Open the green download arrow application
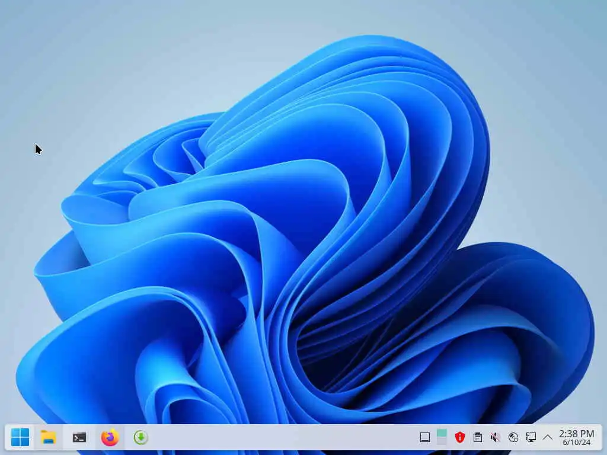This screenshot has height=455, width=607. click(141, 438)
